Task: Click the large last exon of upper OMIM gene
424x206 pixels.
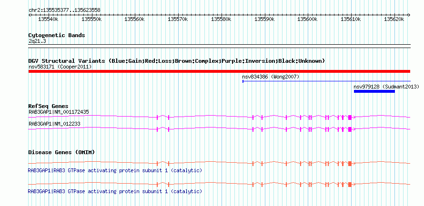Action: click(x=350, y=163)
